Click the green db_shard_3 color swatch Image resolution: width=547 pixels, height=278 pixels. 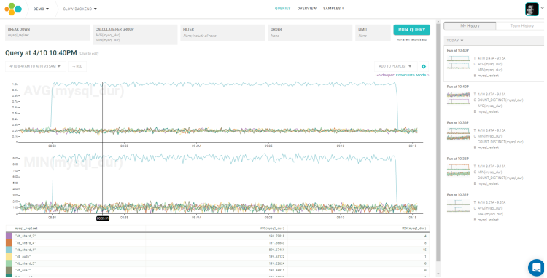click(x=9, y=263)
